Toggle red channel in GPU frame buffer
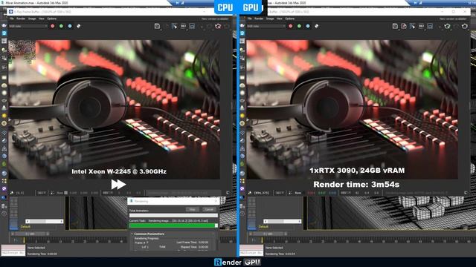Image resolution: width=476 pixels, height=267 pixels. (291, 27)
